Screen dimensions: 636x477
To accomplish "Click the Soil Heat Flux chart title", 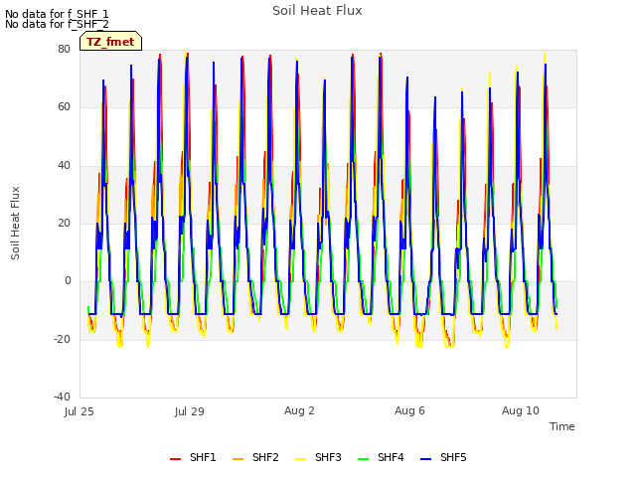I will 317,11.
